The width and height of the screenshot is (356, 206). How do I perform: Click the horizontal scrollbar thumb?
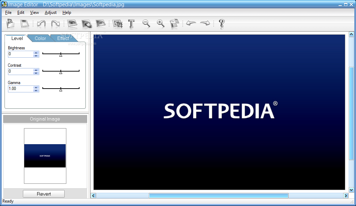[219, 196]
